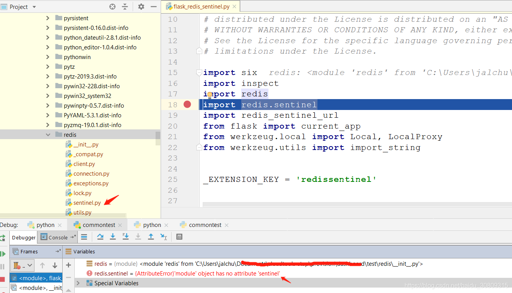The width and height of the screenshot is (512, 293).
Task: Open the Project view dropdown
Action: coord(34,7)
